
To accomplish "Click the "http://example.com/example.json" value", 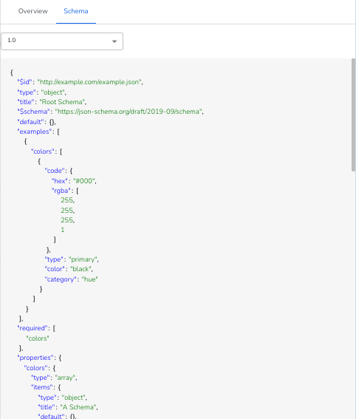I will pos(89,82).
